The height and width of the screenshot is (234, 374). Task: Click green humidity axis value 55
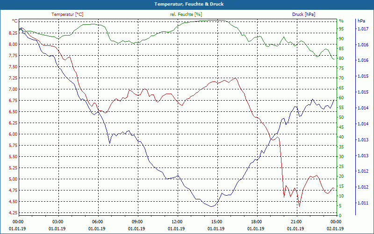(341, 108)
